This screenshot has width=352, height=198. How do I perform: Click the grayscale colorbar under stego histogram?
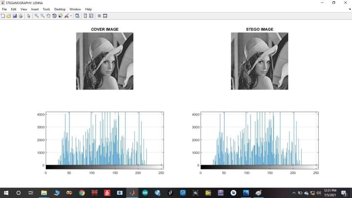pyautogui.click(x=259, y=167)
